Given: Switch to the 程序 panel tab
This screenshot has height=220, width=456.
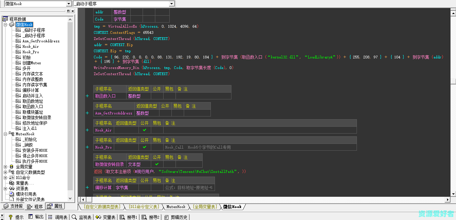Looking at the screenshot, I should (x=35, y=206).
